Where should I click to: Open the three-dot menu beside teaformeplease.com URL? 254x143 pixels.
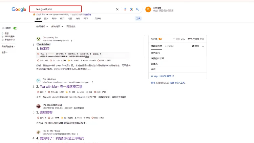point(78,134)
